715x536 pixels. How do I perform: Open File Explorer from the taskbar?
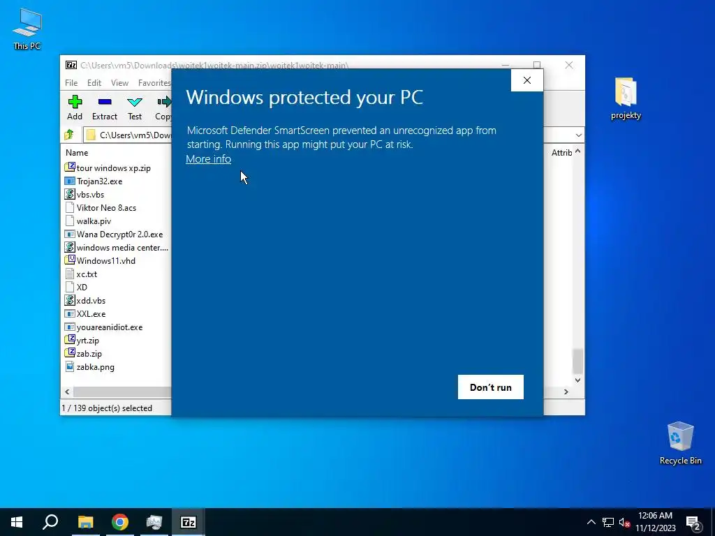click(x=85, y=522)
